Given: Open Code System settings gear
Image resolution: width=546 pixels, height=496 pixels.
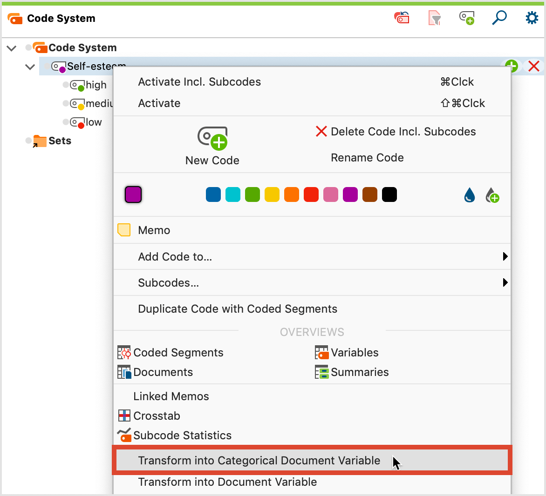Looking at the screenshot, I should [532, 18].
